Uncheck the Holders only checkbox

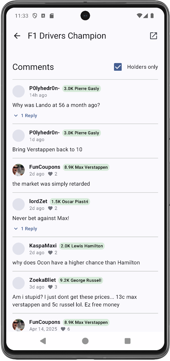click(118, 67)
